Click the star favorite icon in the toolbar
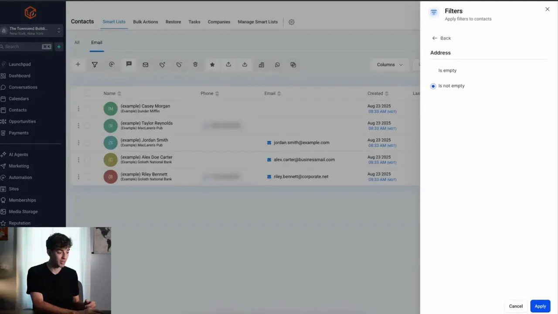 click(x=212, y=65)
